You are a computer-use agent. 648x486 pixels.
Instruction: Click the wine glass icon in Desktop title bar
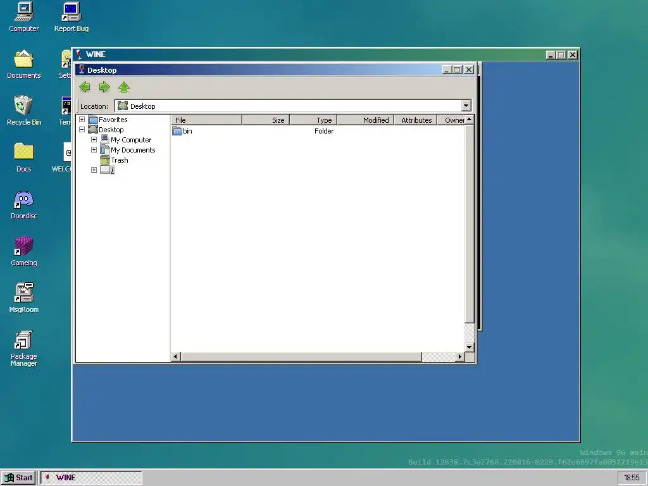pos(82,70)
